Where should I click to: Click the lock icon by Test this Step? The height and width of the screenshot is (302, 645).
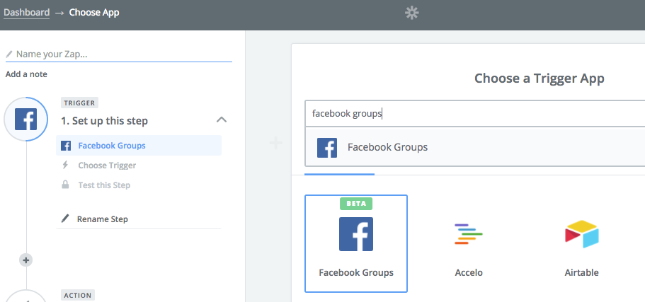(x=65, y=185)
